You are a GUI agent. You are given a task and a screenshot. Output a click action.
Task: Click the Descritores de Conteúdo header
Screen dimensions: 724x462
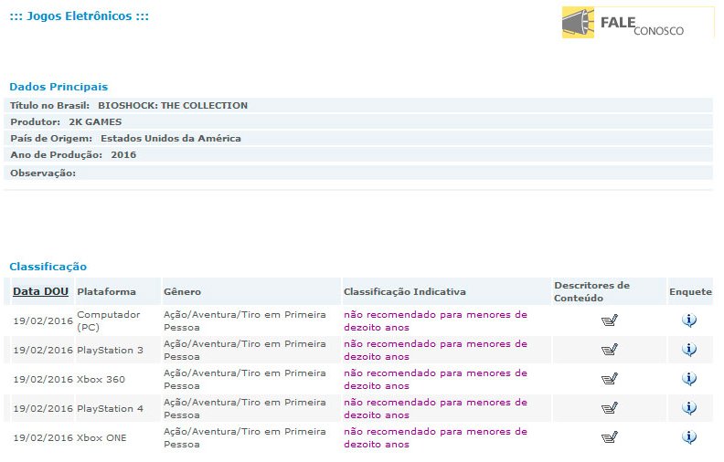coord(591,291)
